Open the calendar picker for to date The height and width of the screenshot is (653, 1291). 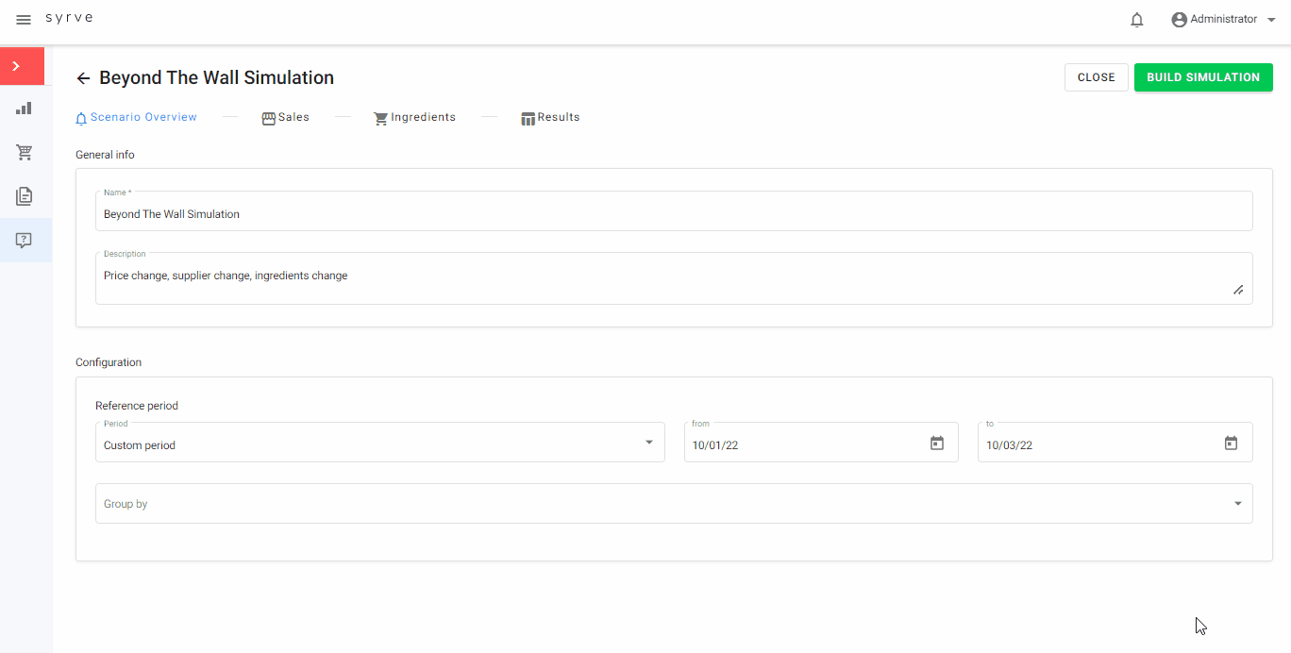click(x=1231, y=444)
